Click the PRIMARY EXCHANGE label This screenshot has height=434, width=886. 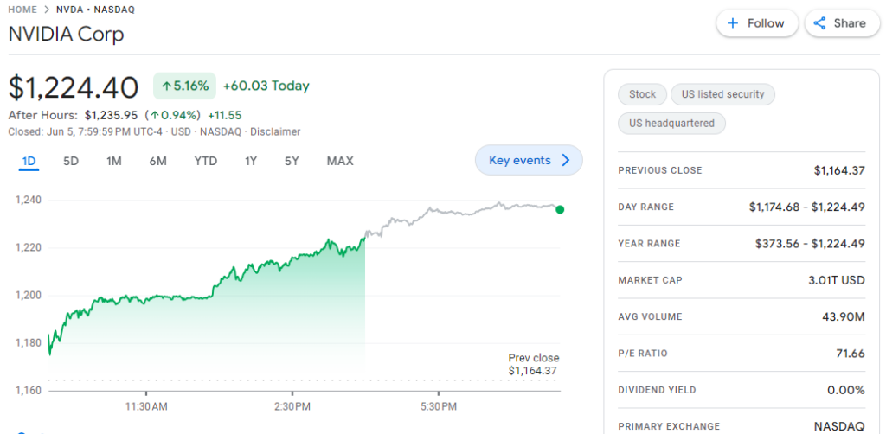(x=669, y=427)
